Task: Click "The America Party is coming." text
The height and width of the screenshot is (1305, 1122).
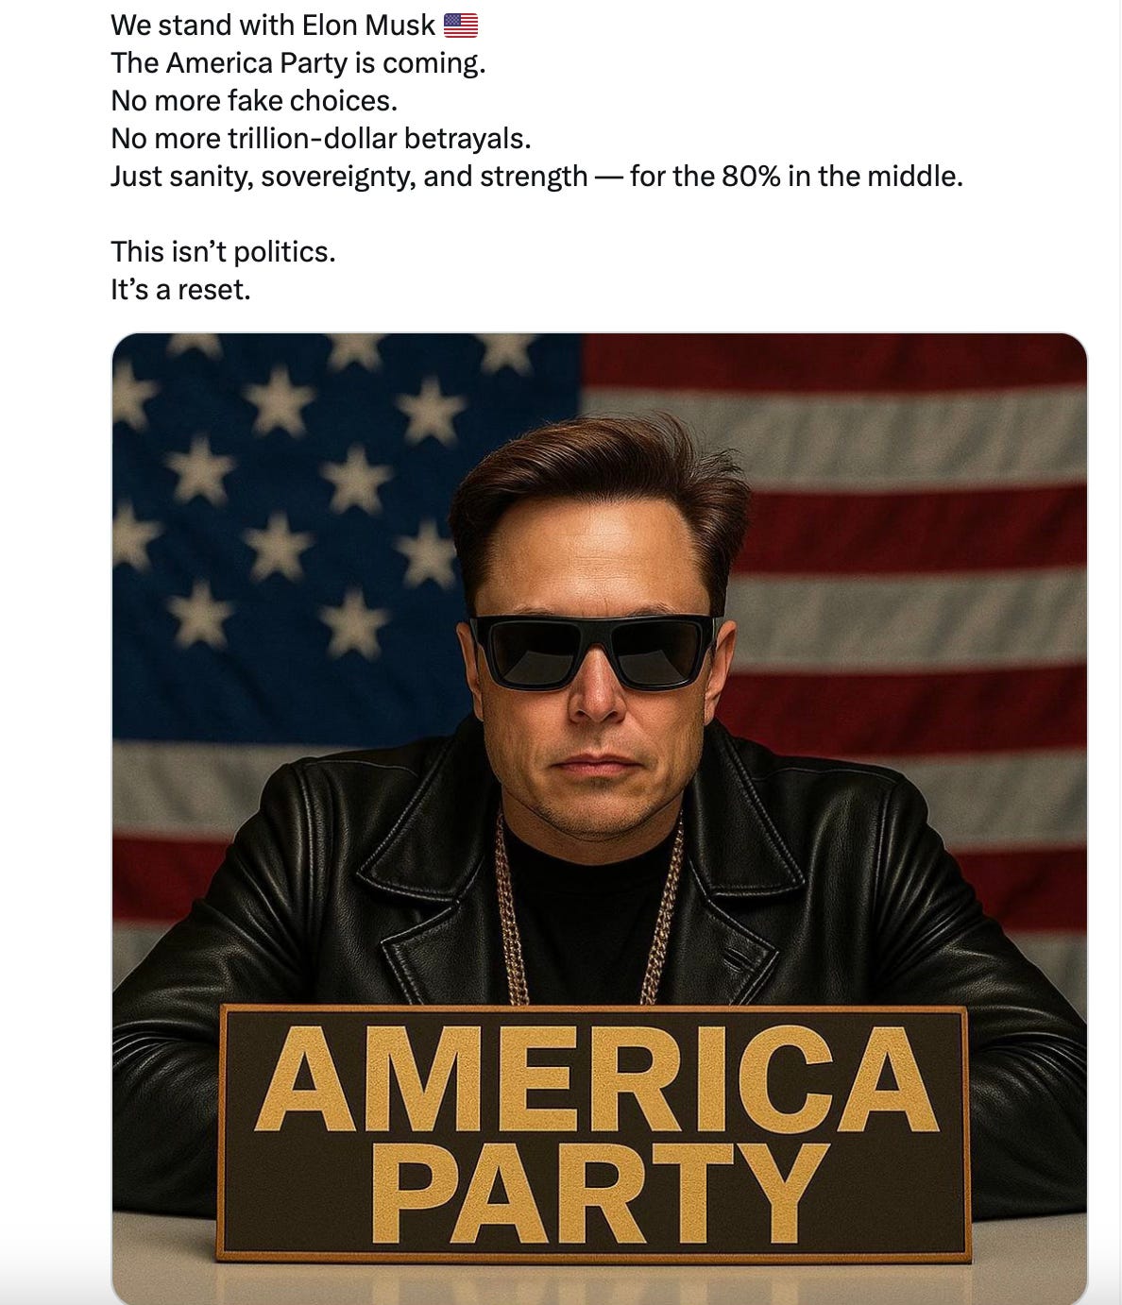Action: pyautogui.click(x=297, y=63)
